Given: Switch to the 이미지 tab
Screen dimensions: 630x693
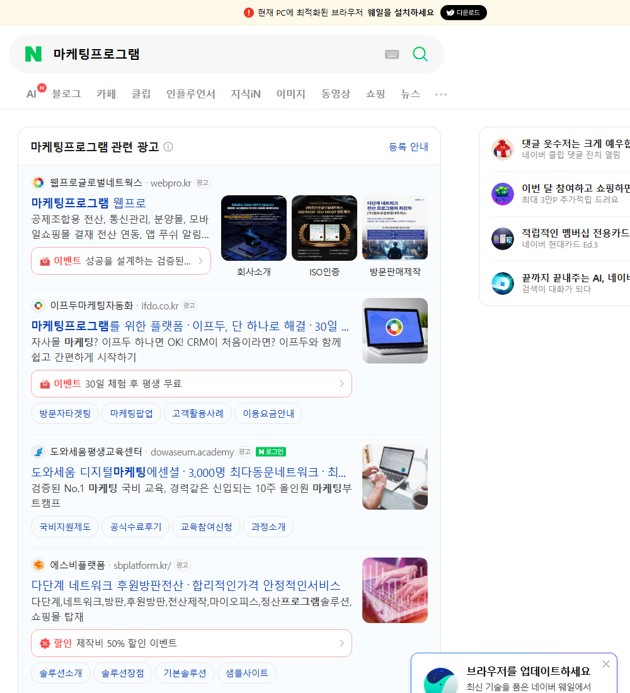Looking at the screenshot, I should 291,94.
